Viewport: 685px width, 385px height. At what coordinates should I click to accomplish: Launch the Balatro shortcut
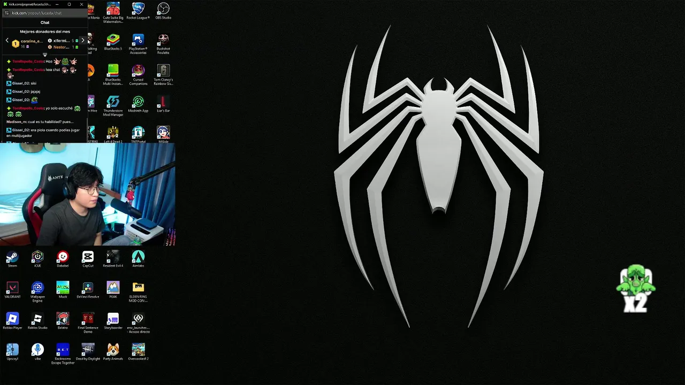[63, 321]
